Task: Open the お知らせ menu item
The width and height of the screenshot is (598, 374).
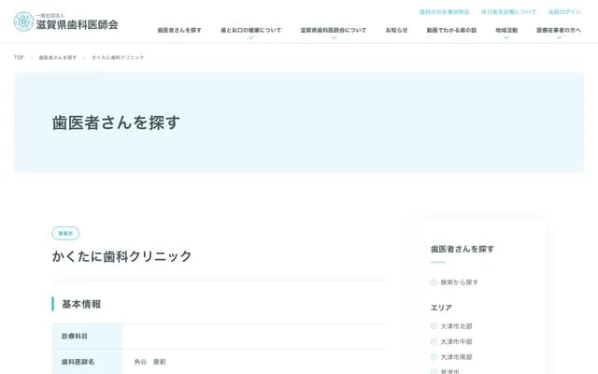Action: [x=396, y=30]
